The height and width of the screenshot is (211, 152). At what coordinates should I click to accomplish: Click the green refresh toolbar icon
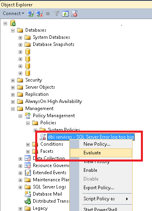click(65, 14)
